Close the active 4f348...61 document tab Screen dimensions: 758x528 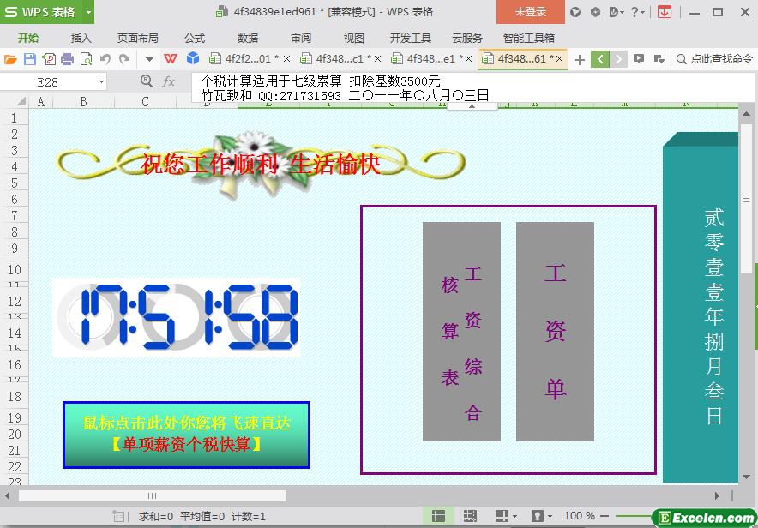pos(559,59)
